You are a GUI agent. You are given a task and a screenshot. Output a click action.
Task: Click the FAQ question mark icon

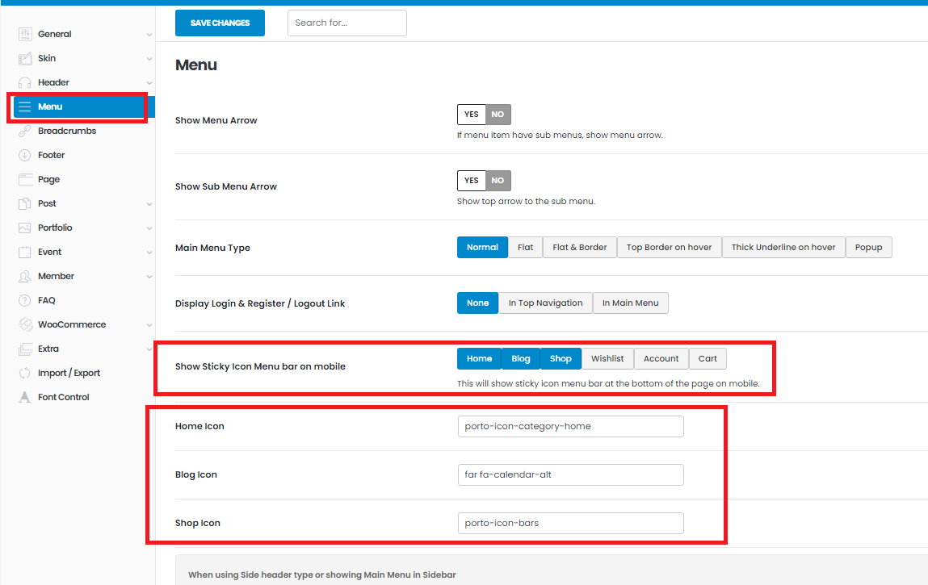(25, 301)
